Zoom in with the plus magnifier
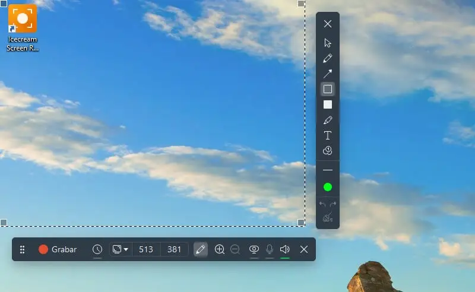Viewport: 475px width, 292px height. click(x=219, y=250)
